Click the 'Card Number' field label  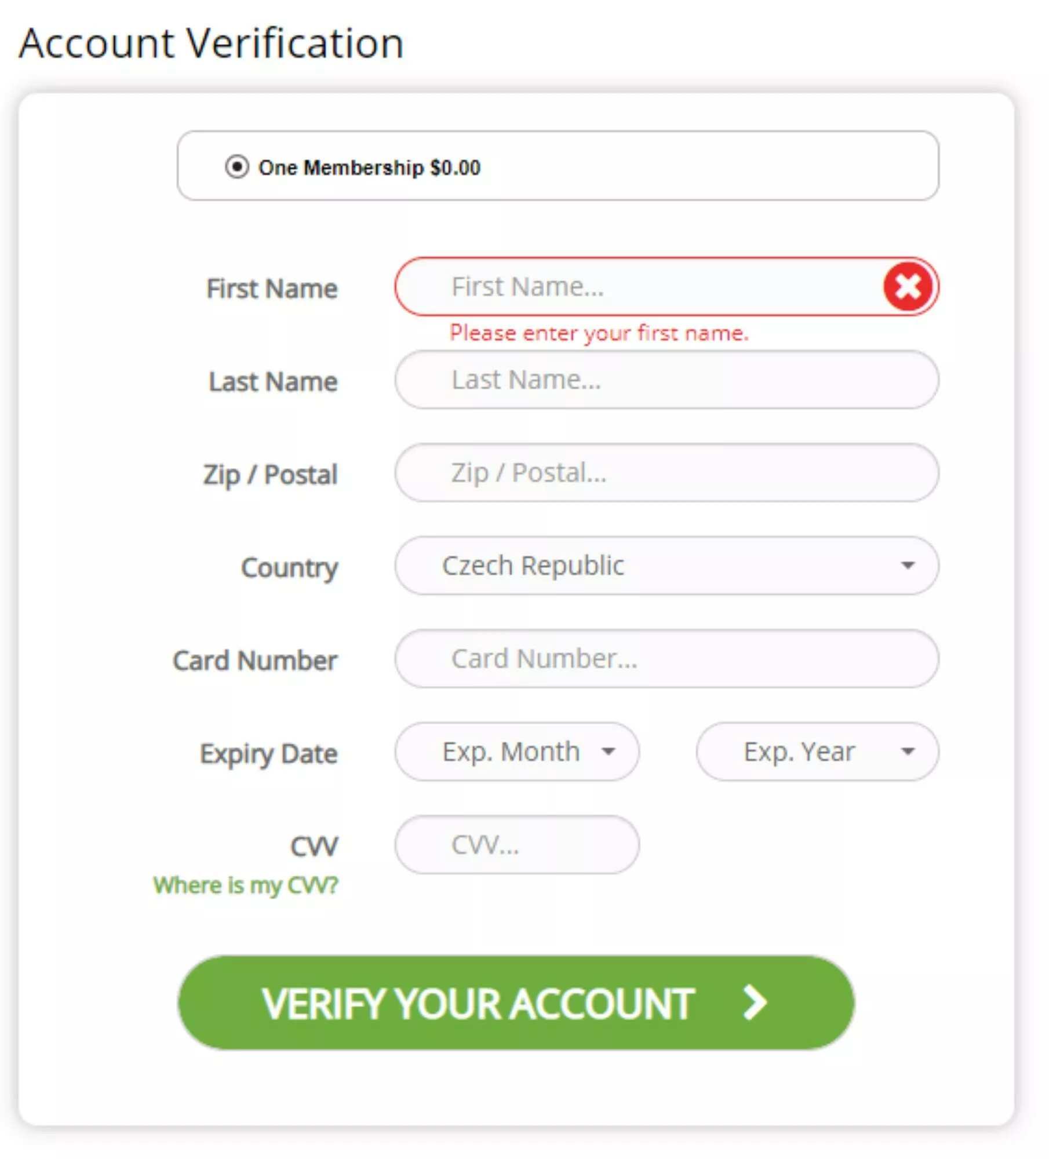255,661
